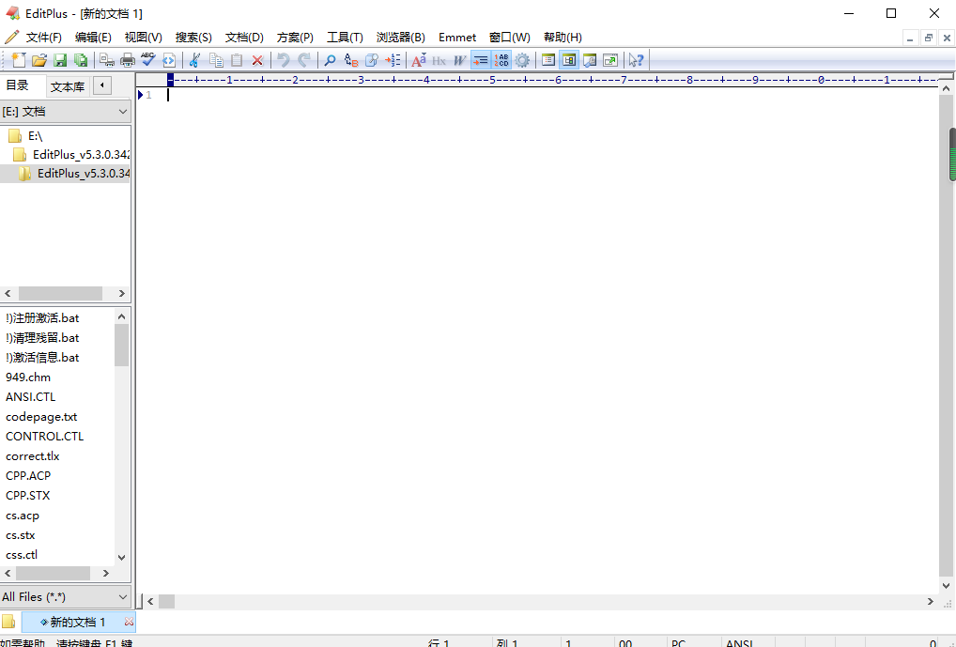Switch to hex view with the Hx icon

point(438,60)
